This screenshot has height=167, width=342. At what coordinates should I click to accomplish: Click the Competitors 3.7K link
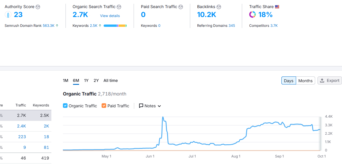tap(273, 25)
